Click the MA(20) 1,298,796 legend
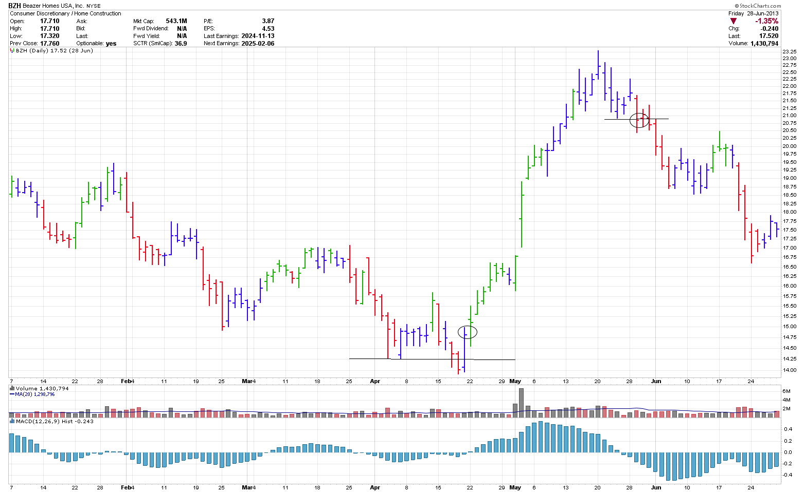This screenshot has height=492, width=805. pyautogui.click(x=34, y=394)
